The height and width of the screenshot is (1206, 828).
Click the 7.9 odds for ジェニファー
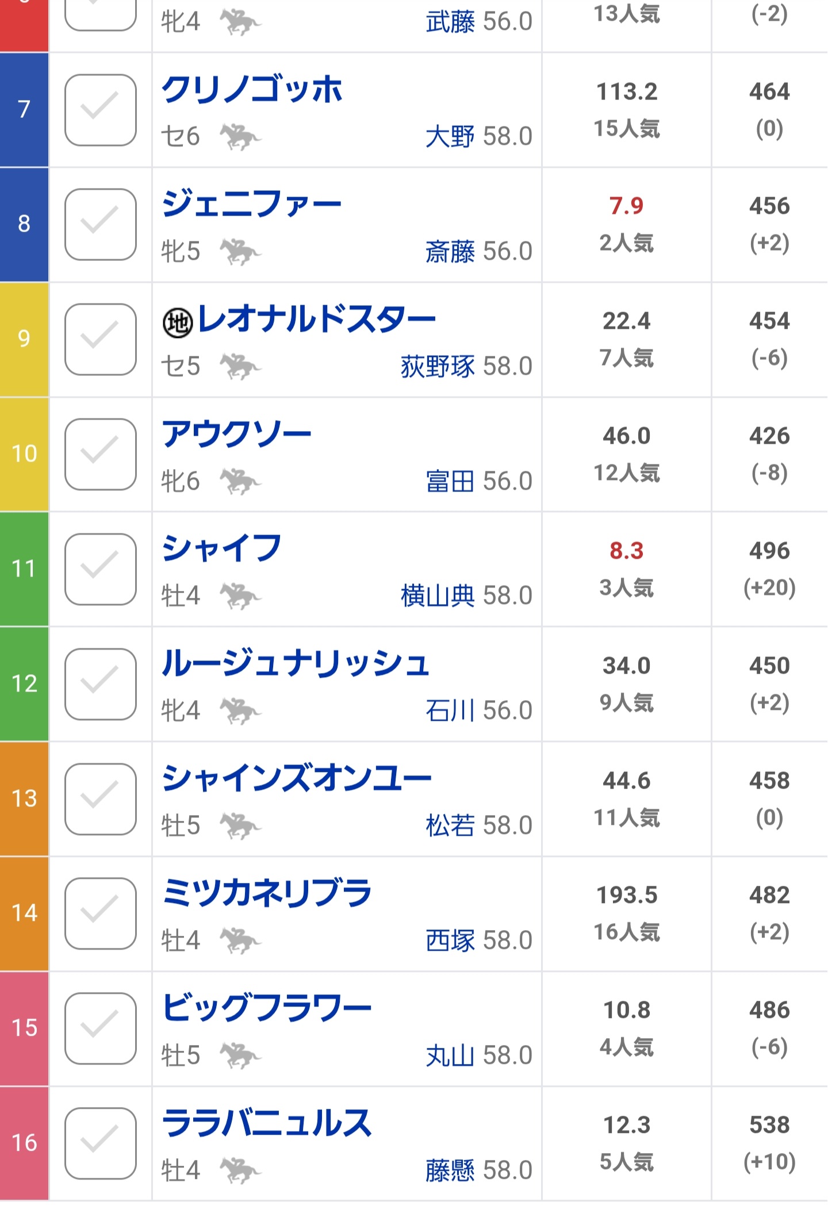point(626,206)
